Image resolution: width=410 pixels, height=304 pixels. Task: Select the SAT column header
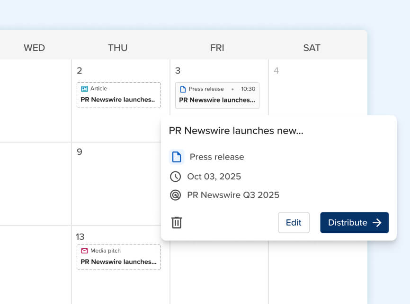click(x=312, y=48)
